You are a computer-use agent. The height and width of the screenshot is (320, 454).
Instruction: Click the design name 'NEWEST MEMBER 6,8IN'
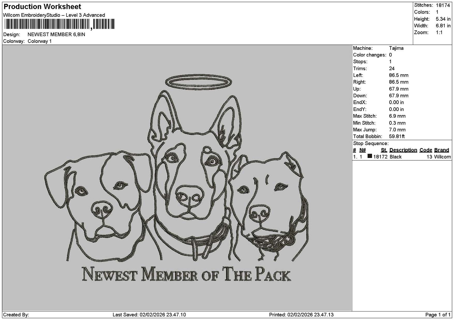56,34
